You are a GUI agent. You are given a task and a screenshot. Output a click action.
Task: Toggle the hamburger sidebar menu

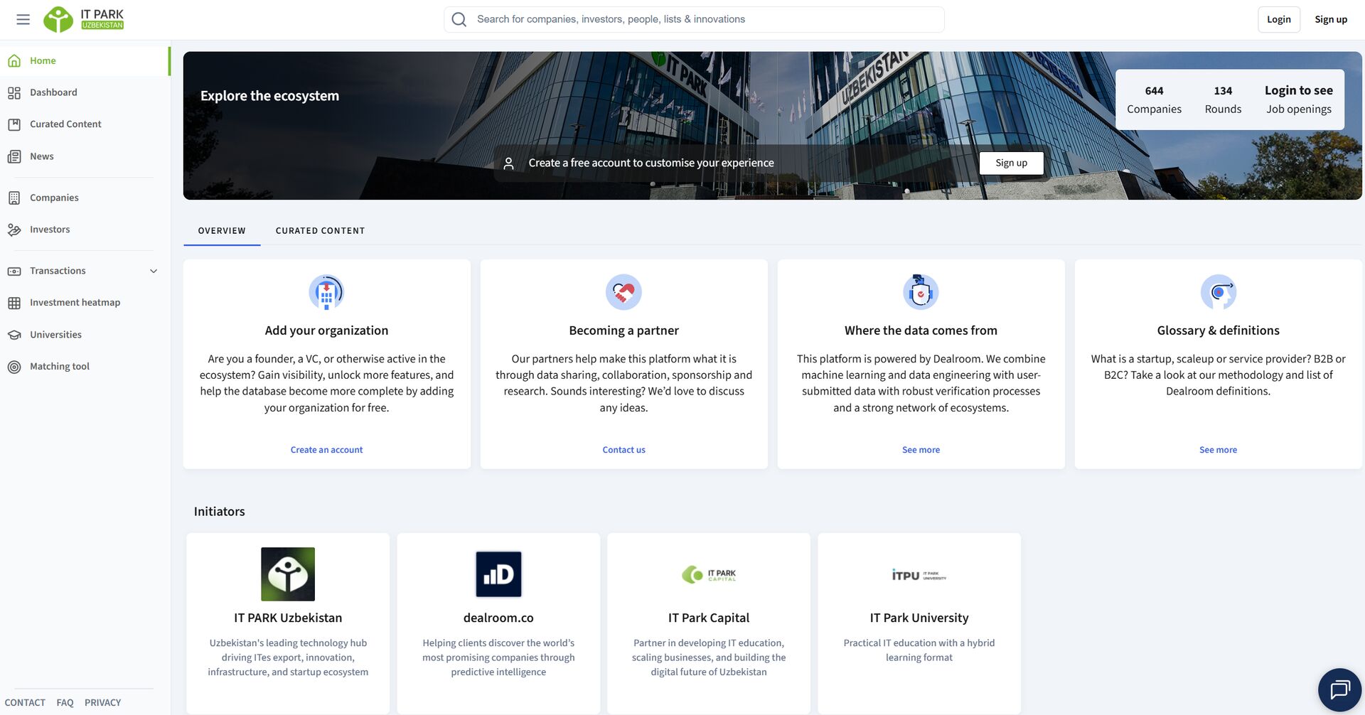click(x=23, y=19)
